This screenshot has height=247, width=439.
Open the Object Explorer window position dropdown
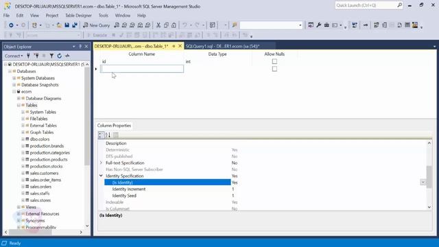[73, 47]
